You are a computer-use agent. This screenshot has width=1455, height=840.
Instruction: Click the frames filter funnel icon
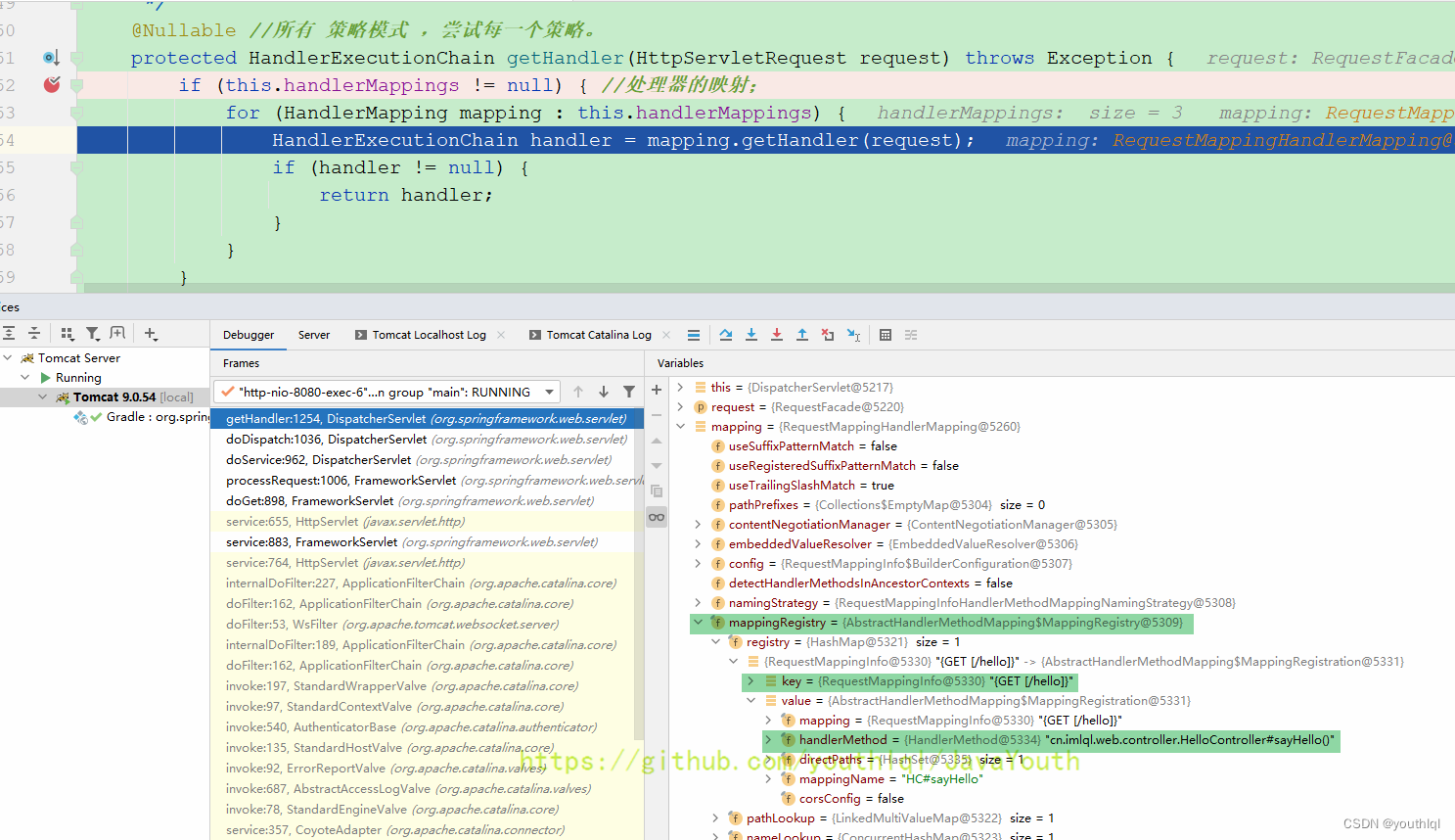629,392
